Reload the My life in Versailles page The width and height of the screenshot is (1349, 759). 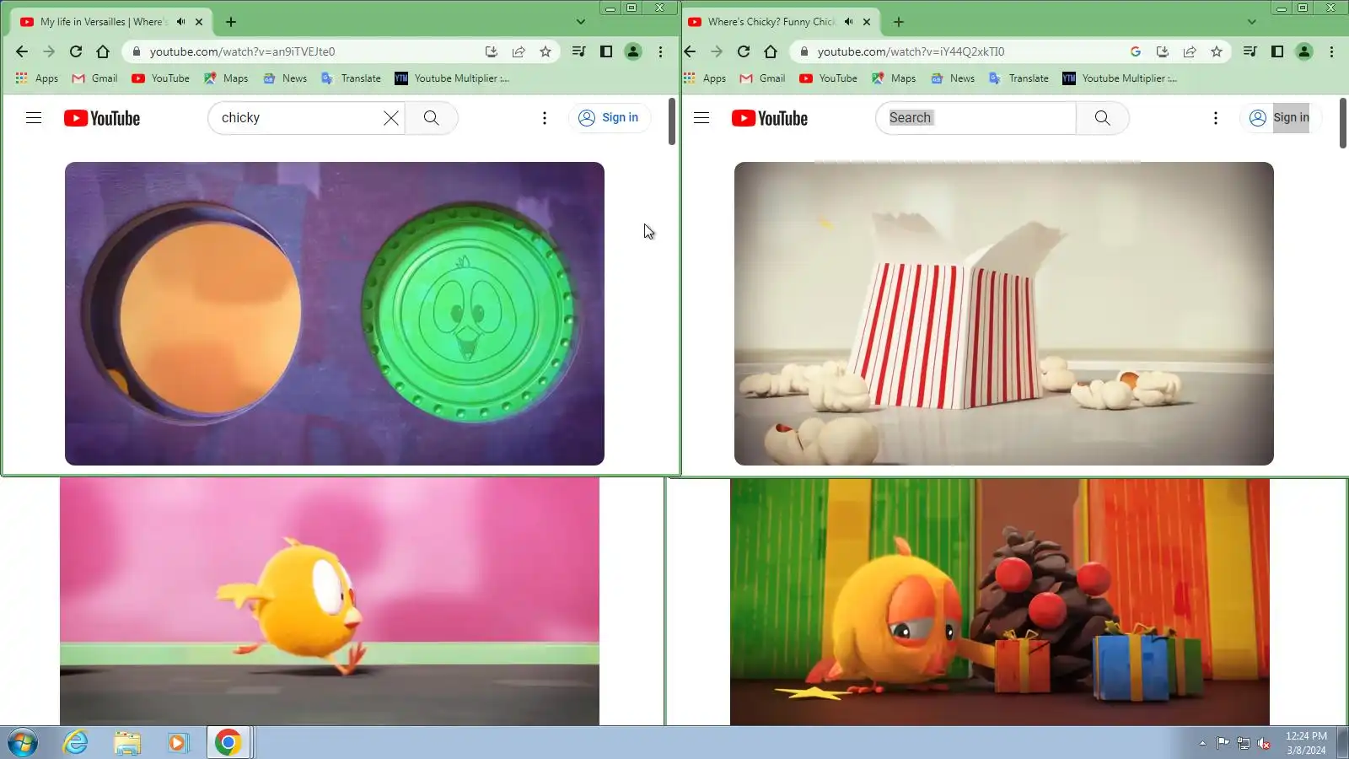click(76, 51)
